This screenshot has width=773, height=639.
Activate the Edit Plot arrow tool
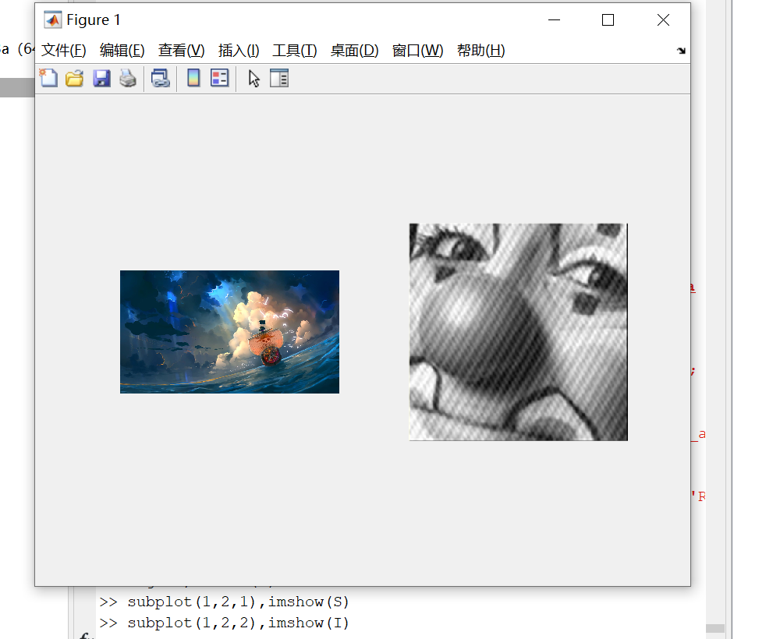pyautogui.click(x=254, y=79)
